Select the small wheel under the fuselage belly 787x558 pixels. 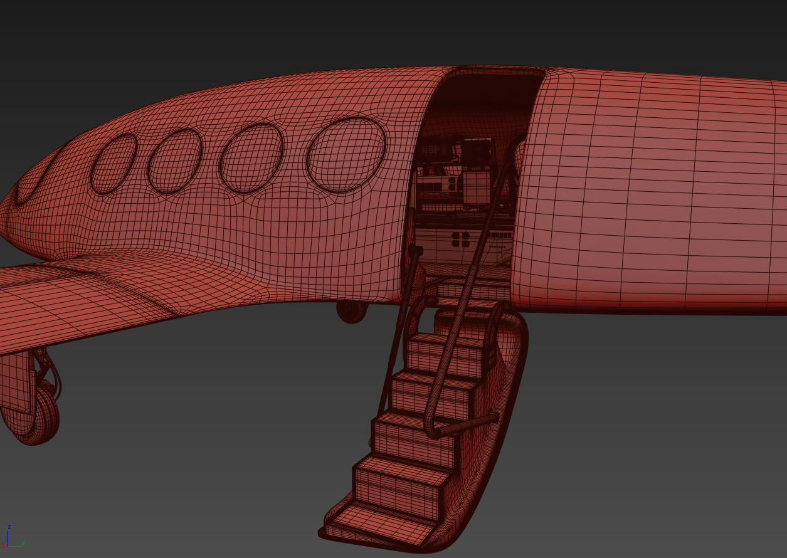tap(351, 311)
